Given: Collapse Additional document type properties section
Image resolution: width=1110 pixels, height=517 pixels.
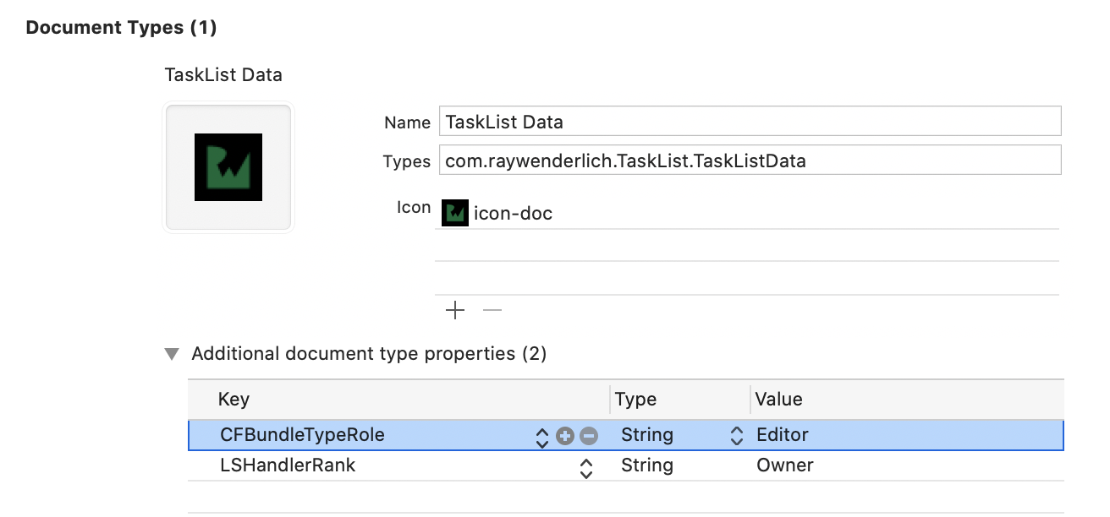Looking at the screenshot, I should [x=173, y=354].
